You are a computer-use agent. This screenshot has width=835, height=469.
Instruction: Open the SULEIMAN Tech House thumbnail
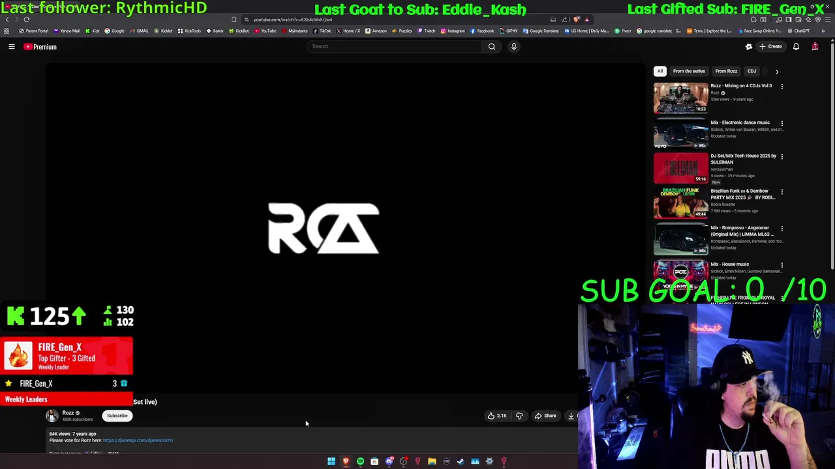pyautogui.click(x=681, y=168)
